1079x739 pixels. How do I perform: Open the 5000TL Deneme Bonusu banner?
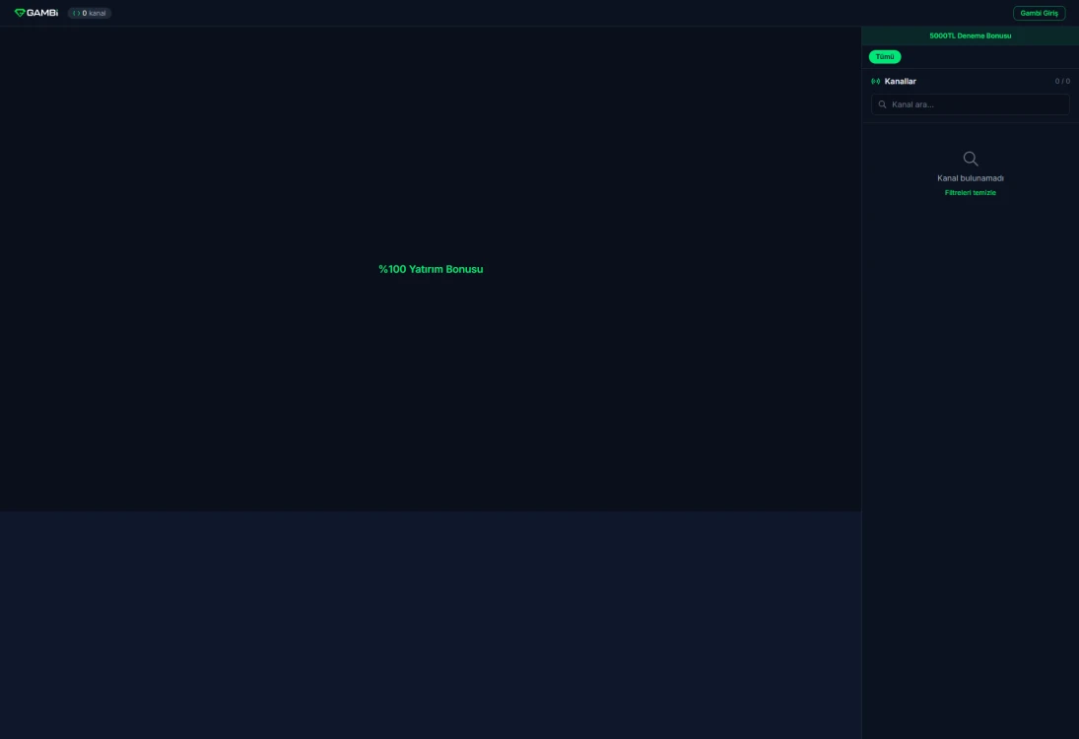[970, 35]
